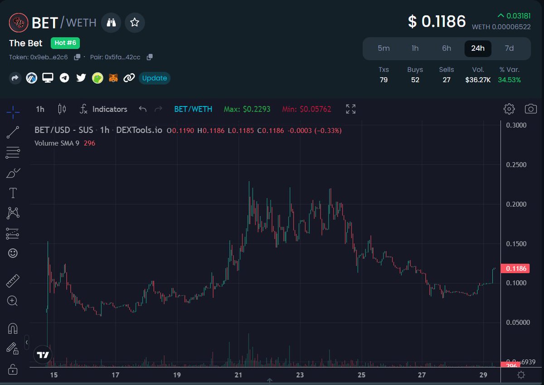
Task: Select the 1h stats tab
Action: tap(415, 49)
